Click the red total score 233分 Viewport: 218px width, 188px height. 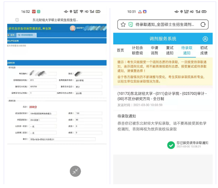[x=33, y=107]
